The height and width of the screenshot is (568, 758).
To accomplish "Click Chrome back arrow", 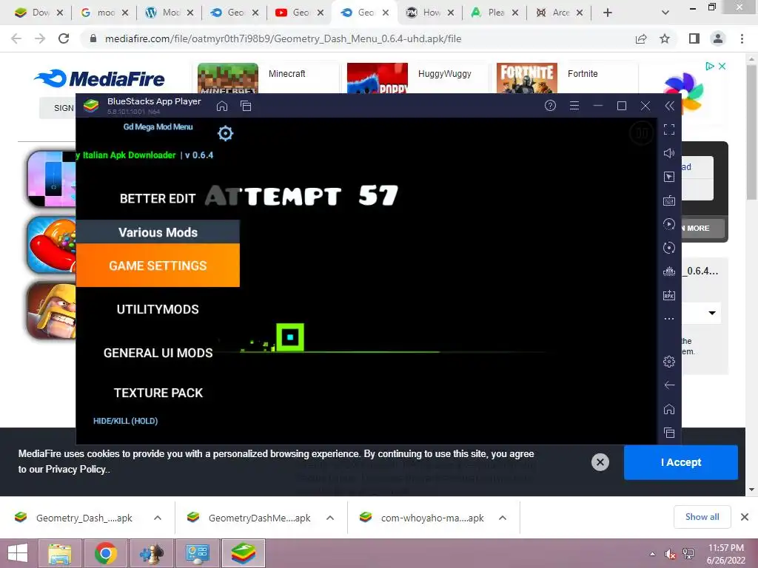I will point(16,38).
